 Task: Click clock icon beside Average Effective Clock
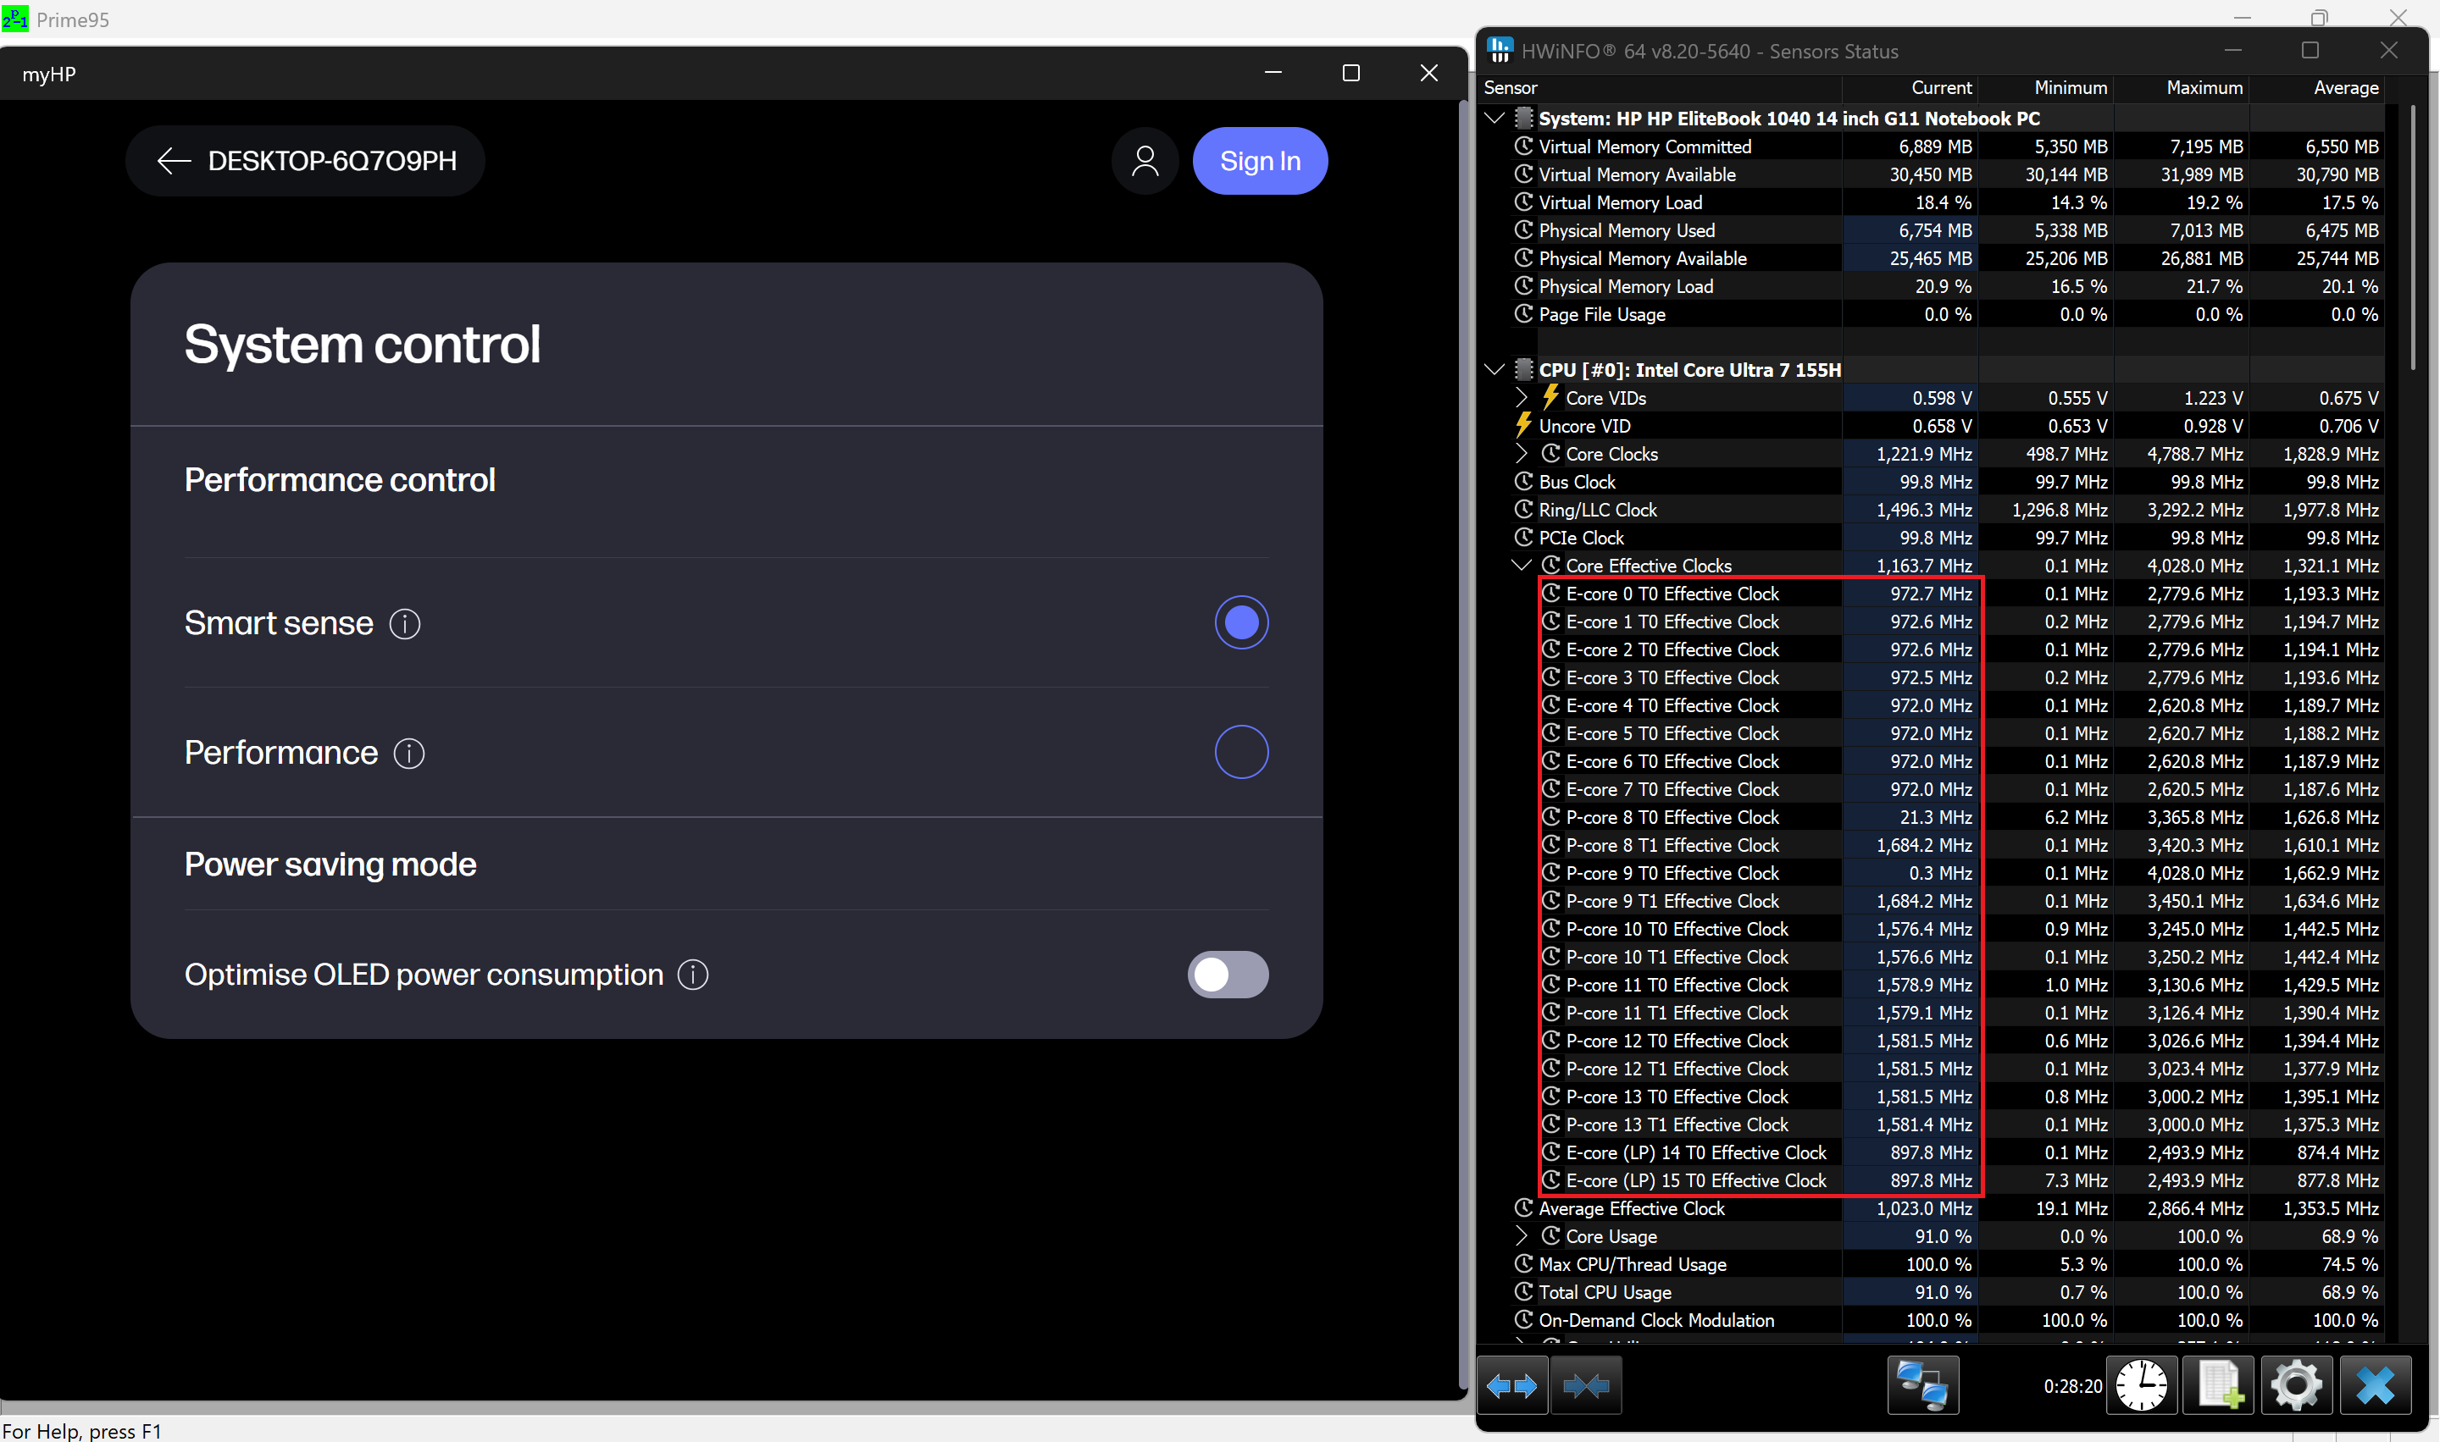point(1523,1207)
